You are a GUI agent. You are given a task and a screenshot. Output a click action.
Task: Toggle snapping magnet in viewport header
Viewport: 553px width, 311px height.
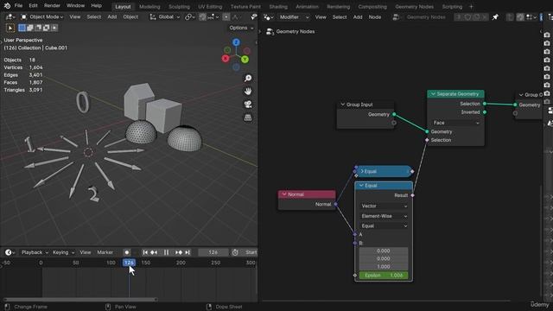click(x=202, y=17)
